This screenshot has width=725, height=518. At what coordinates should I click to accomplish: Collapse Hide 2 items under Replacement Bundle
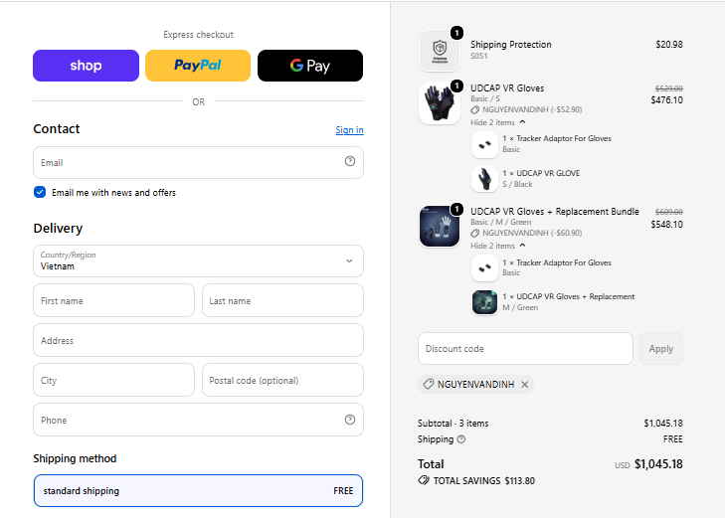[x=498, y=246]
